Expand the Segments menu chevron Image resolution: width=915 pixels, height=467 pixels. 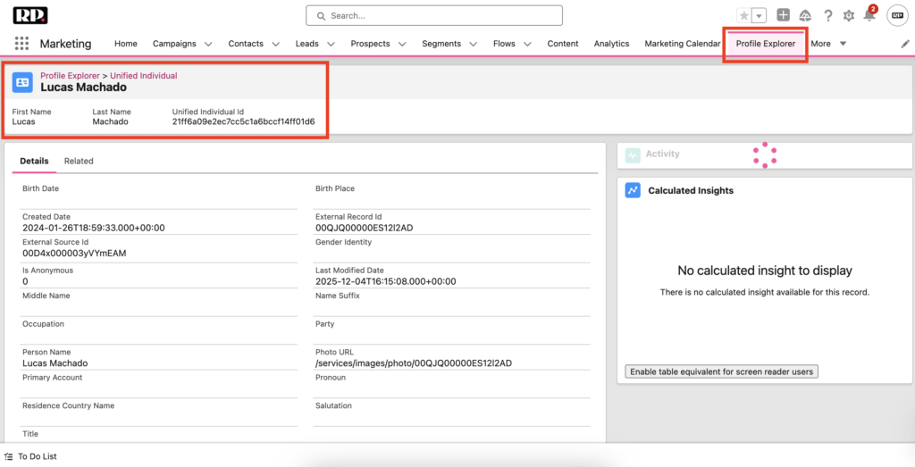(x=473, y=44)
